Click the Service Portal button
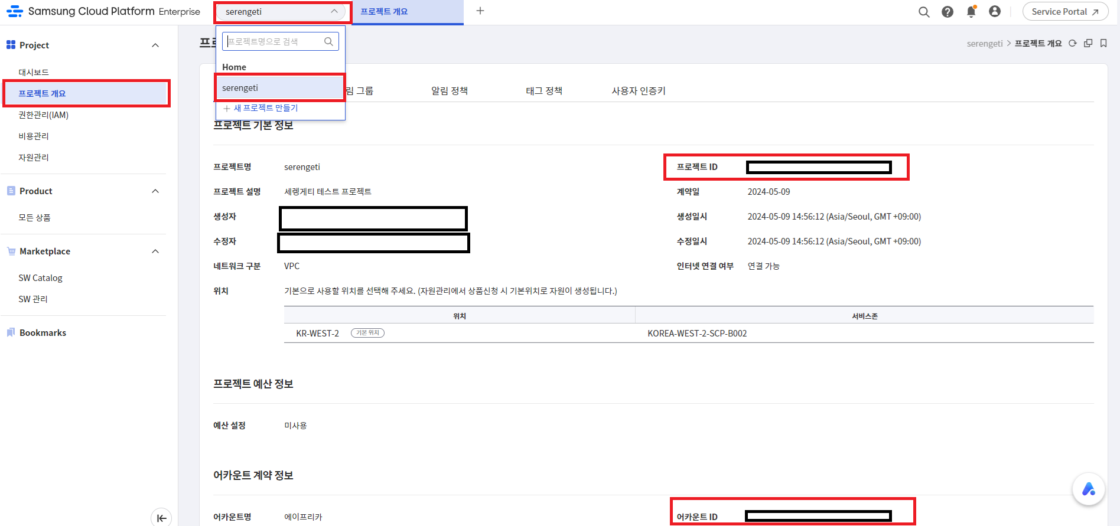The image size is (1120, 526). [x=1065, y=12]
